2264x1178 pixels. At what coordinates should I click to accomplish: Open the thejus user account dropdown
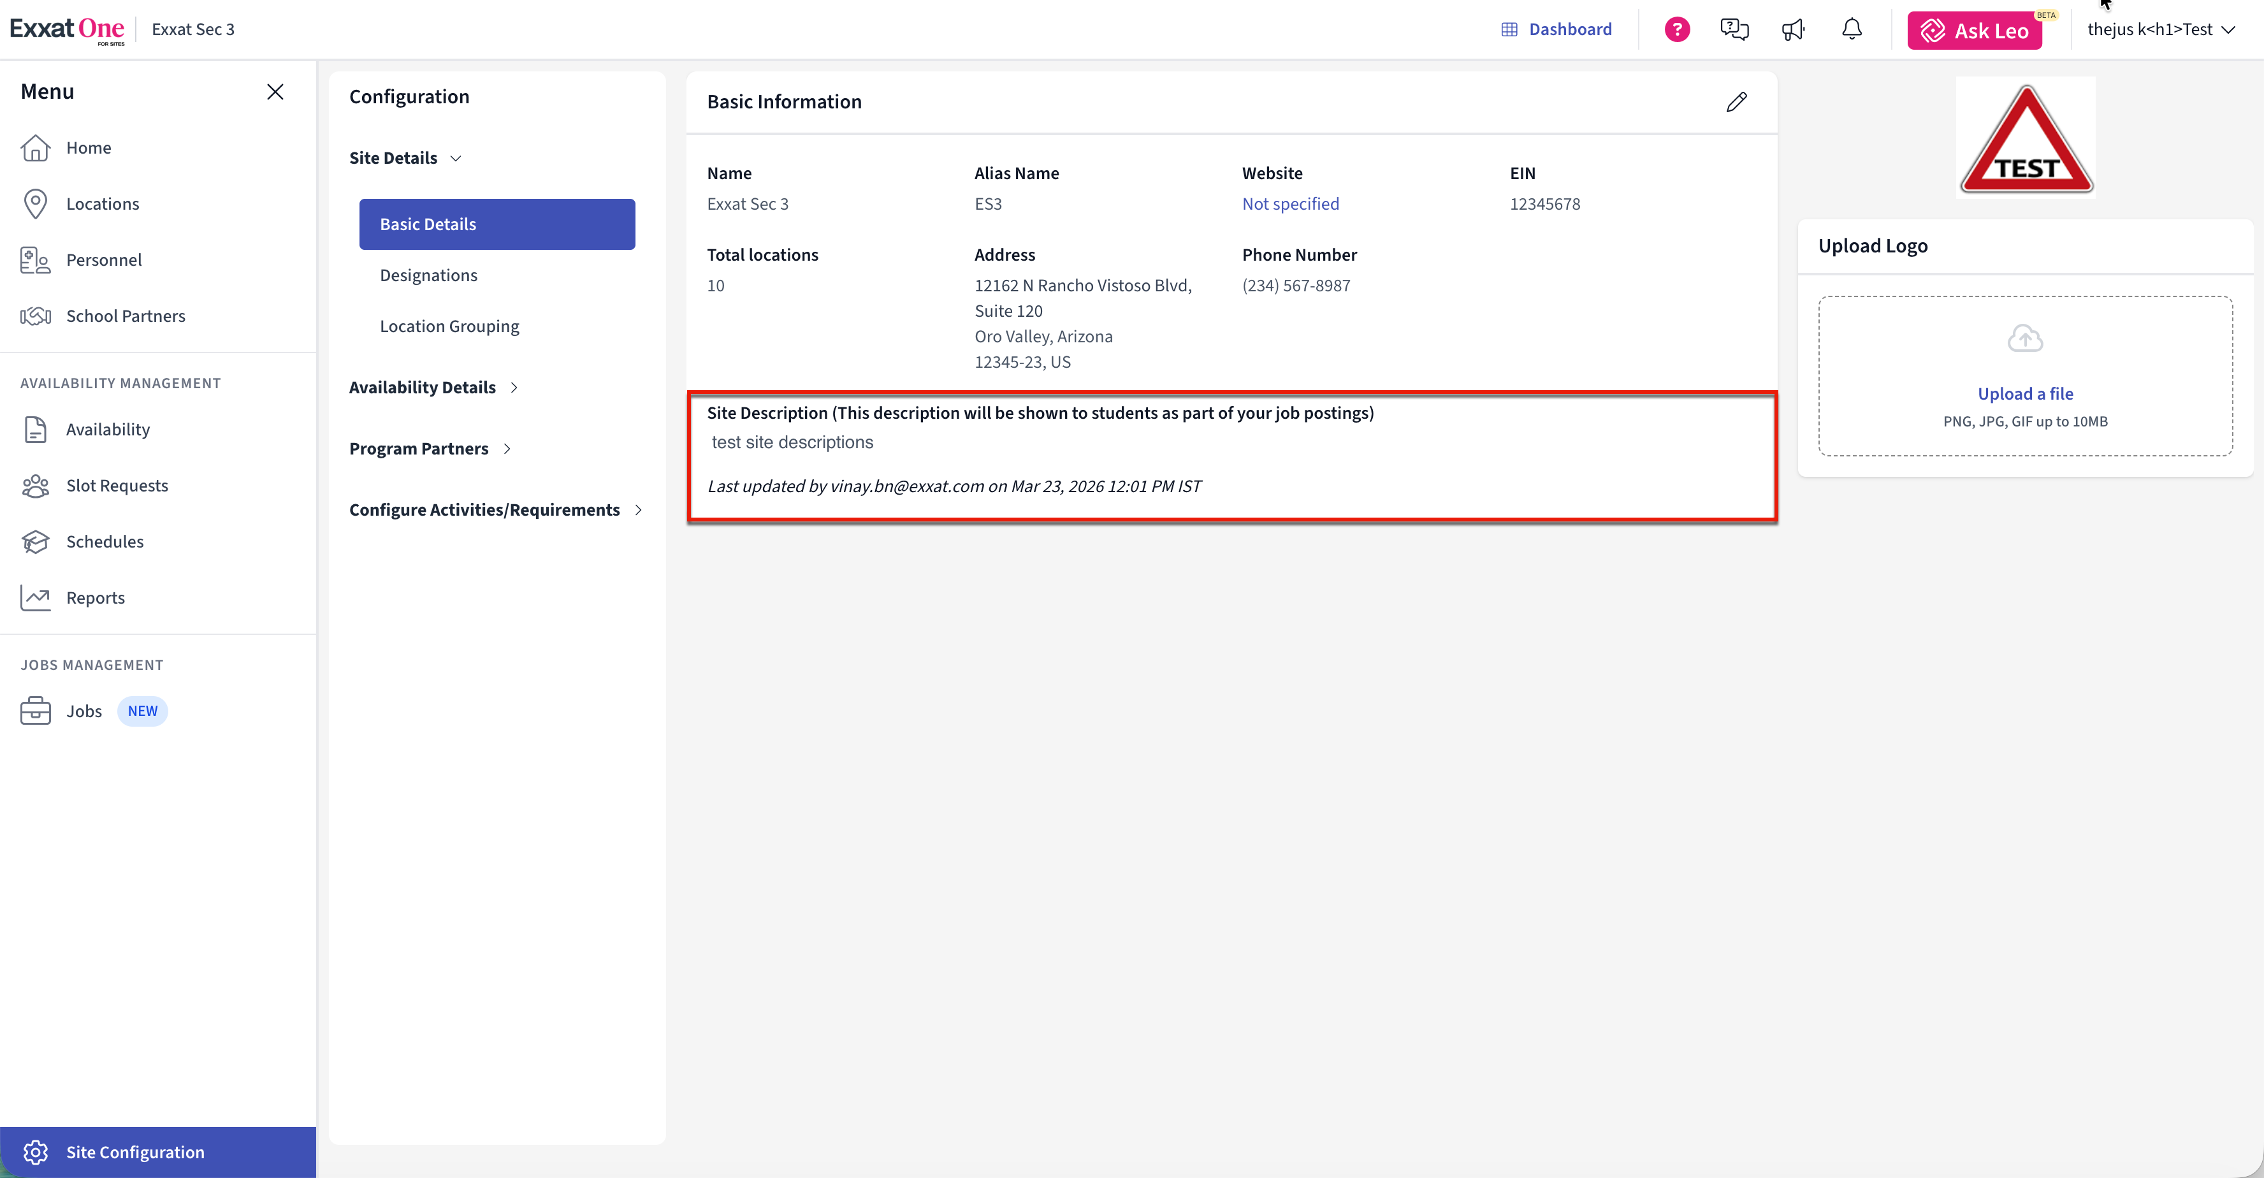pos(2160,30)
